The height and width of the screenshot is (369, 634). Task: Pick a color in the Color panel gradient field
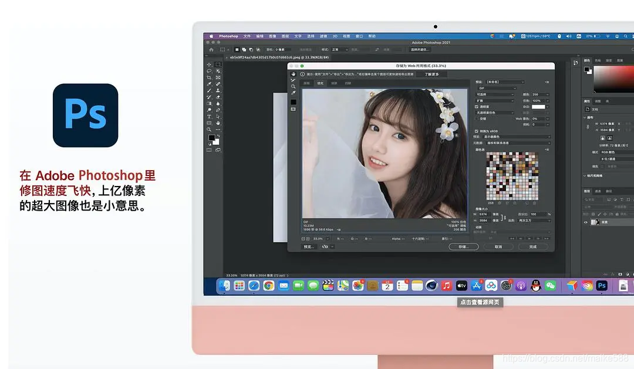[x=614, y=79]
